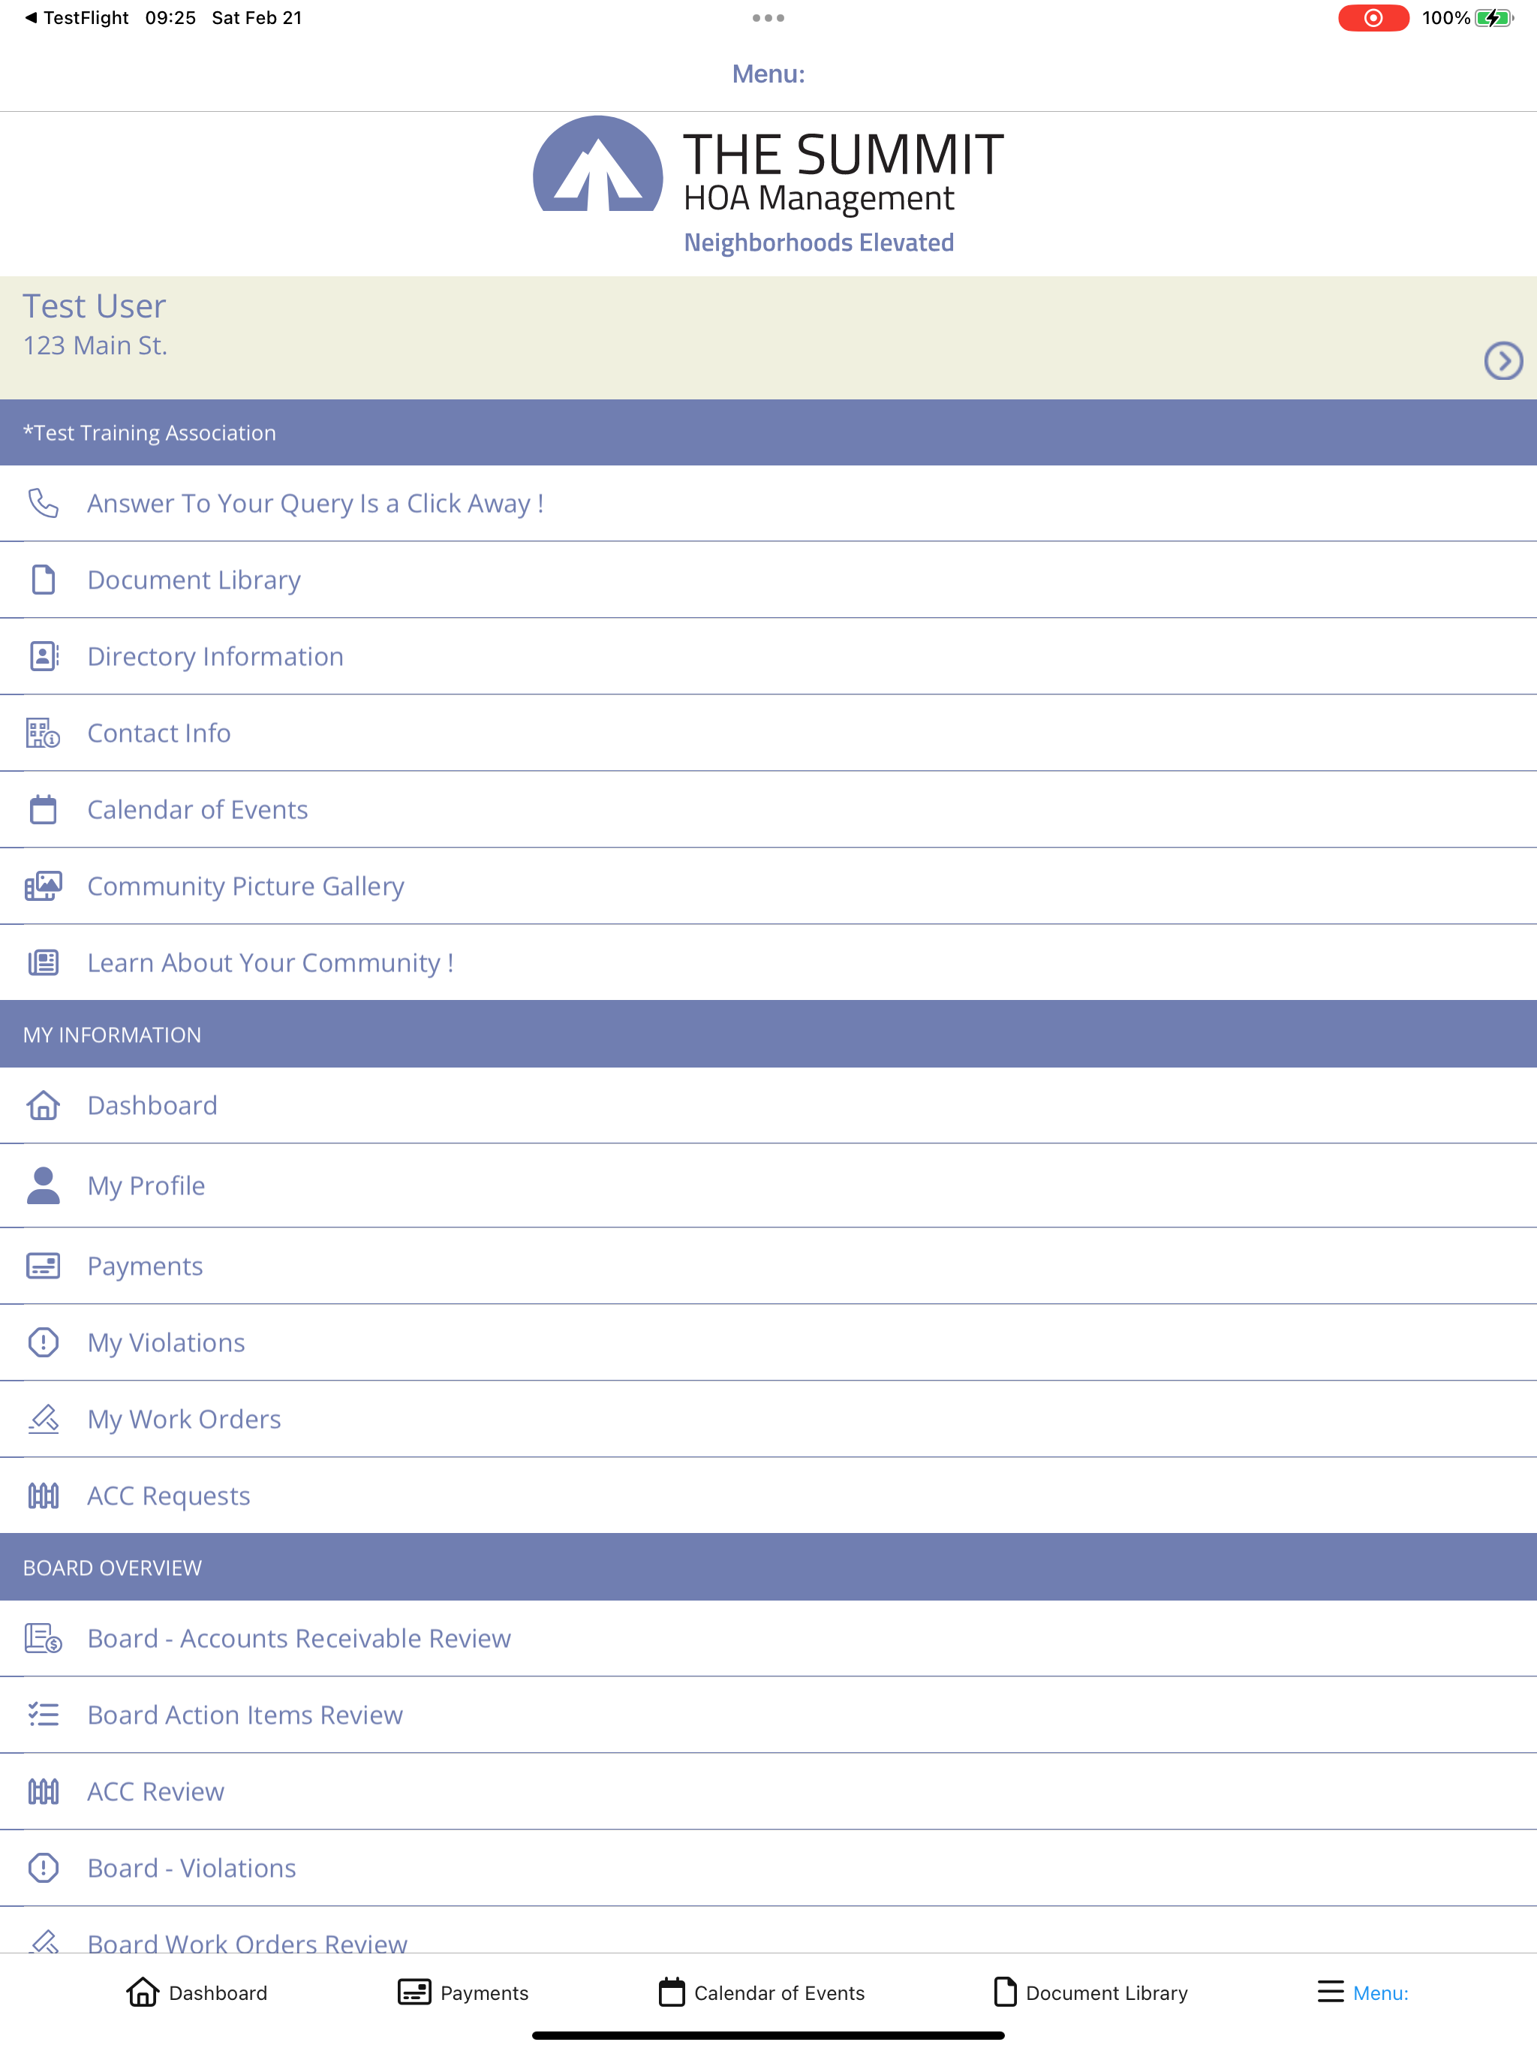Return to TestFlight via status bar back link
Image resolution: width=1537 pixels, height=2051 pixels.
click(x=76, y=17)
